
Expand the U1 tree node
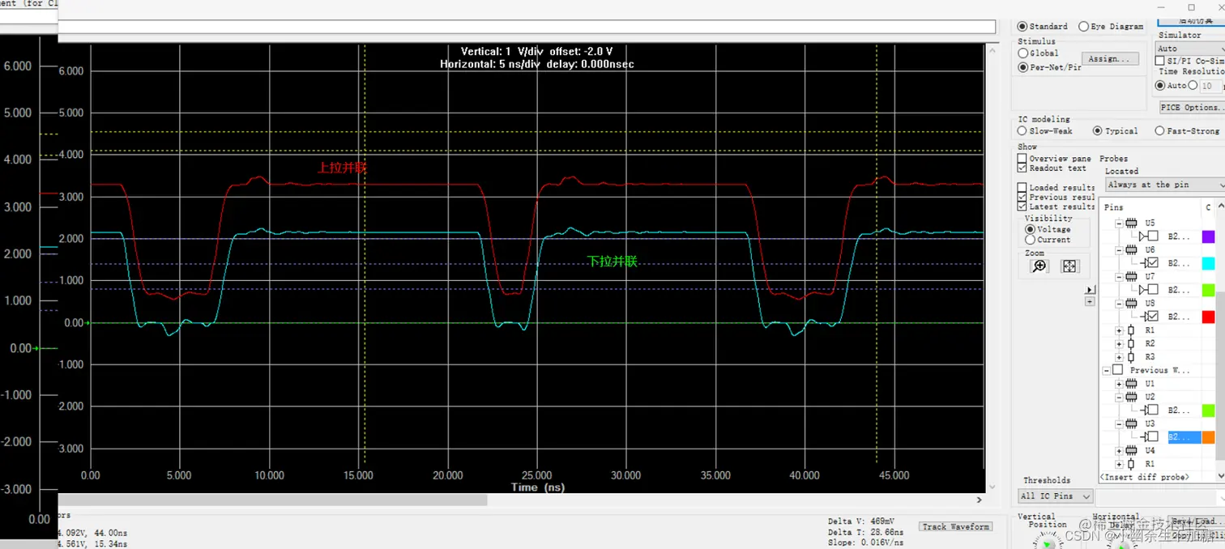[1120, 383]
